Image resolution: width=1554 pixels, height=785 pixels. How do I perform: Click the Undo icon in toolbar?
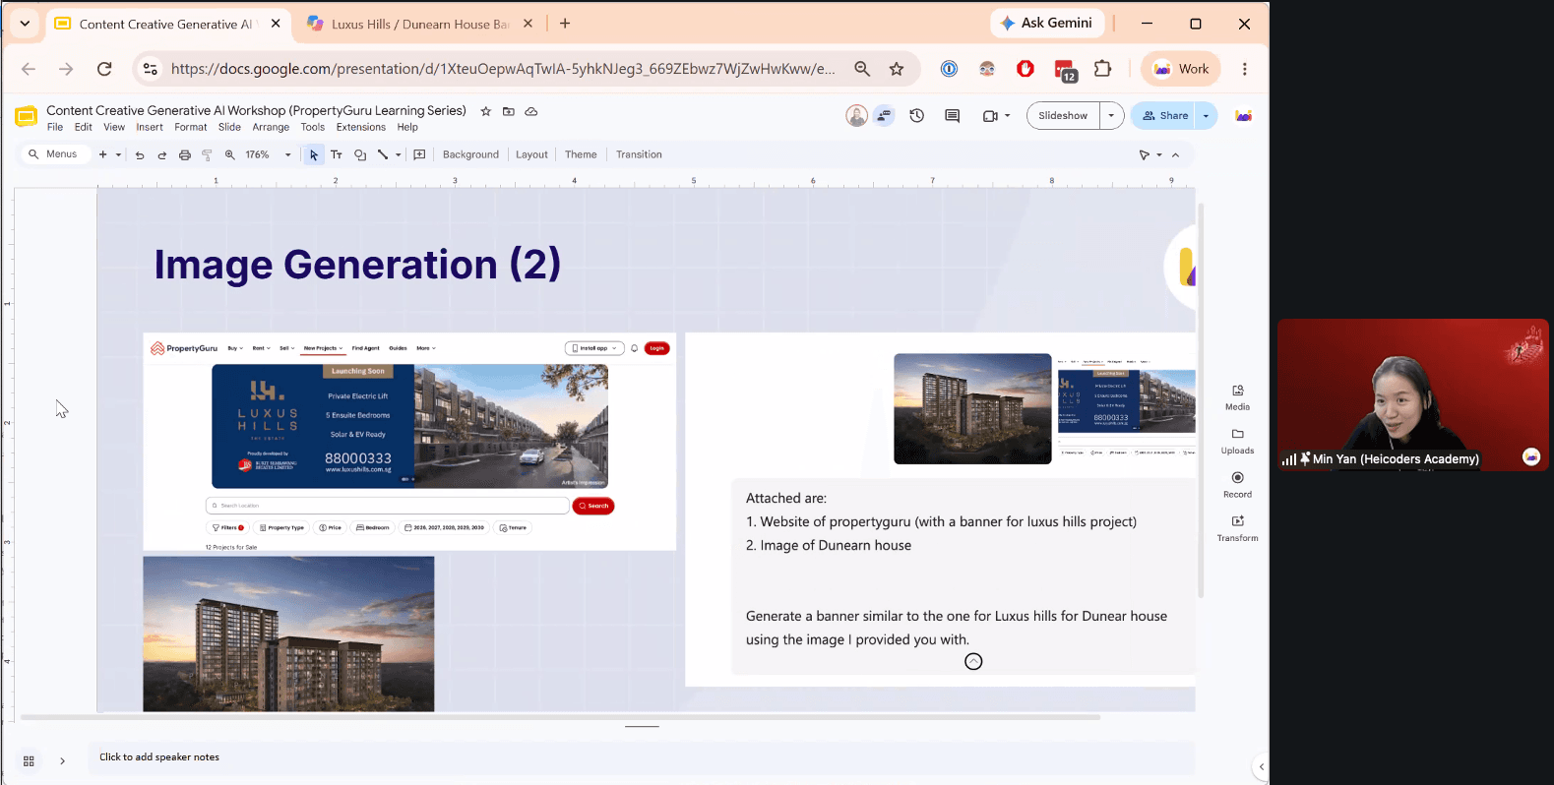click(x=140, y=154)
